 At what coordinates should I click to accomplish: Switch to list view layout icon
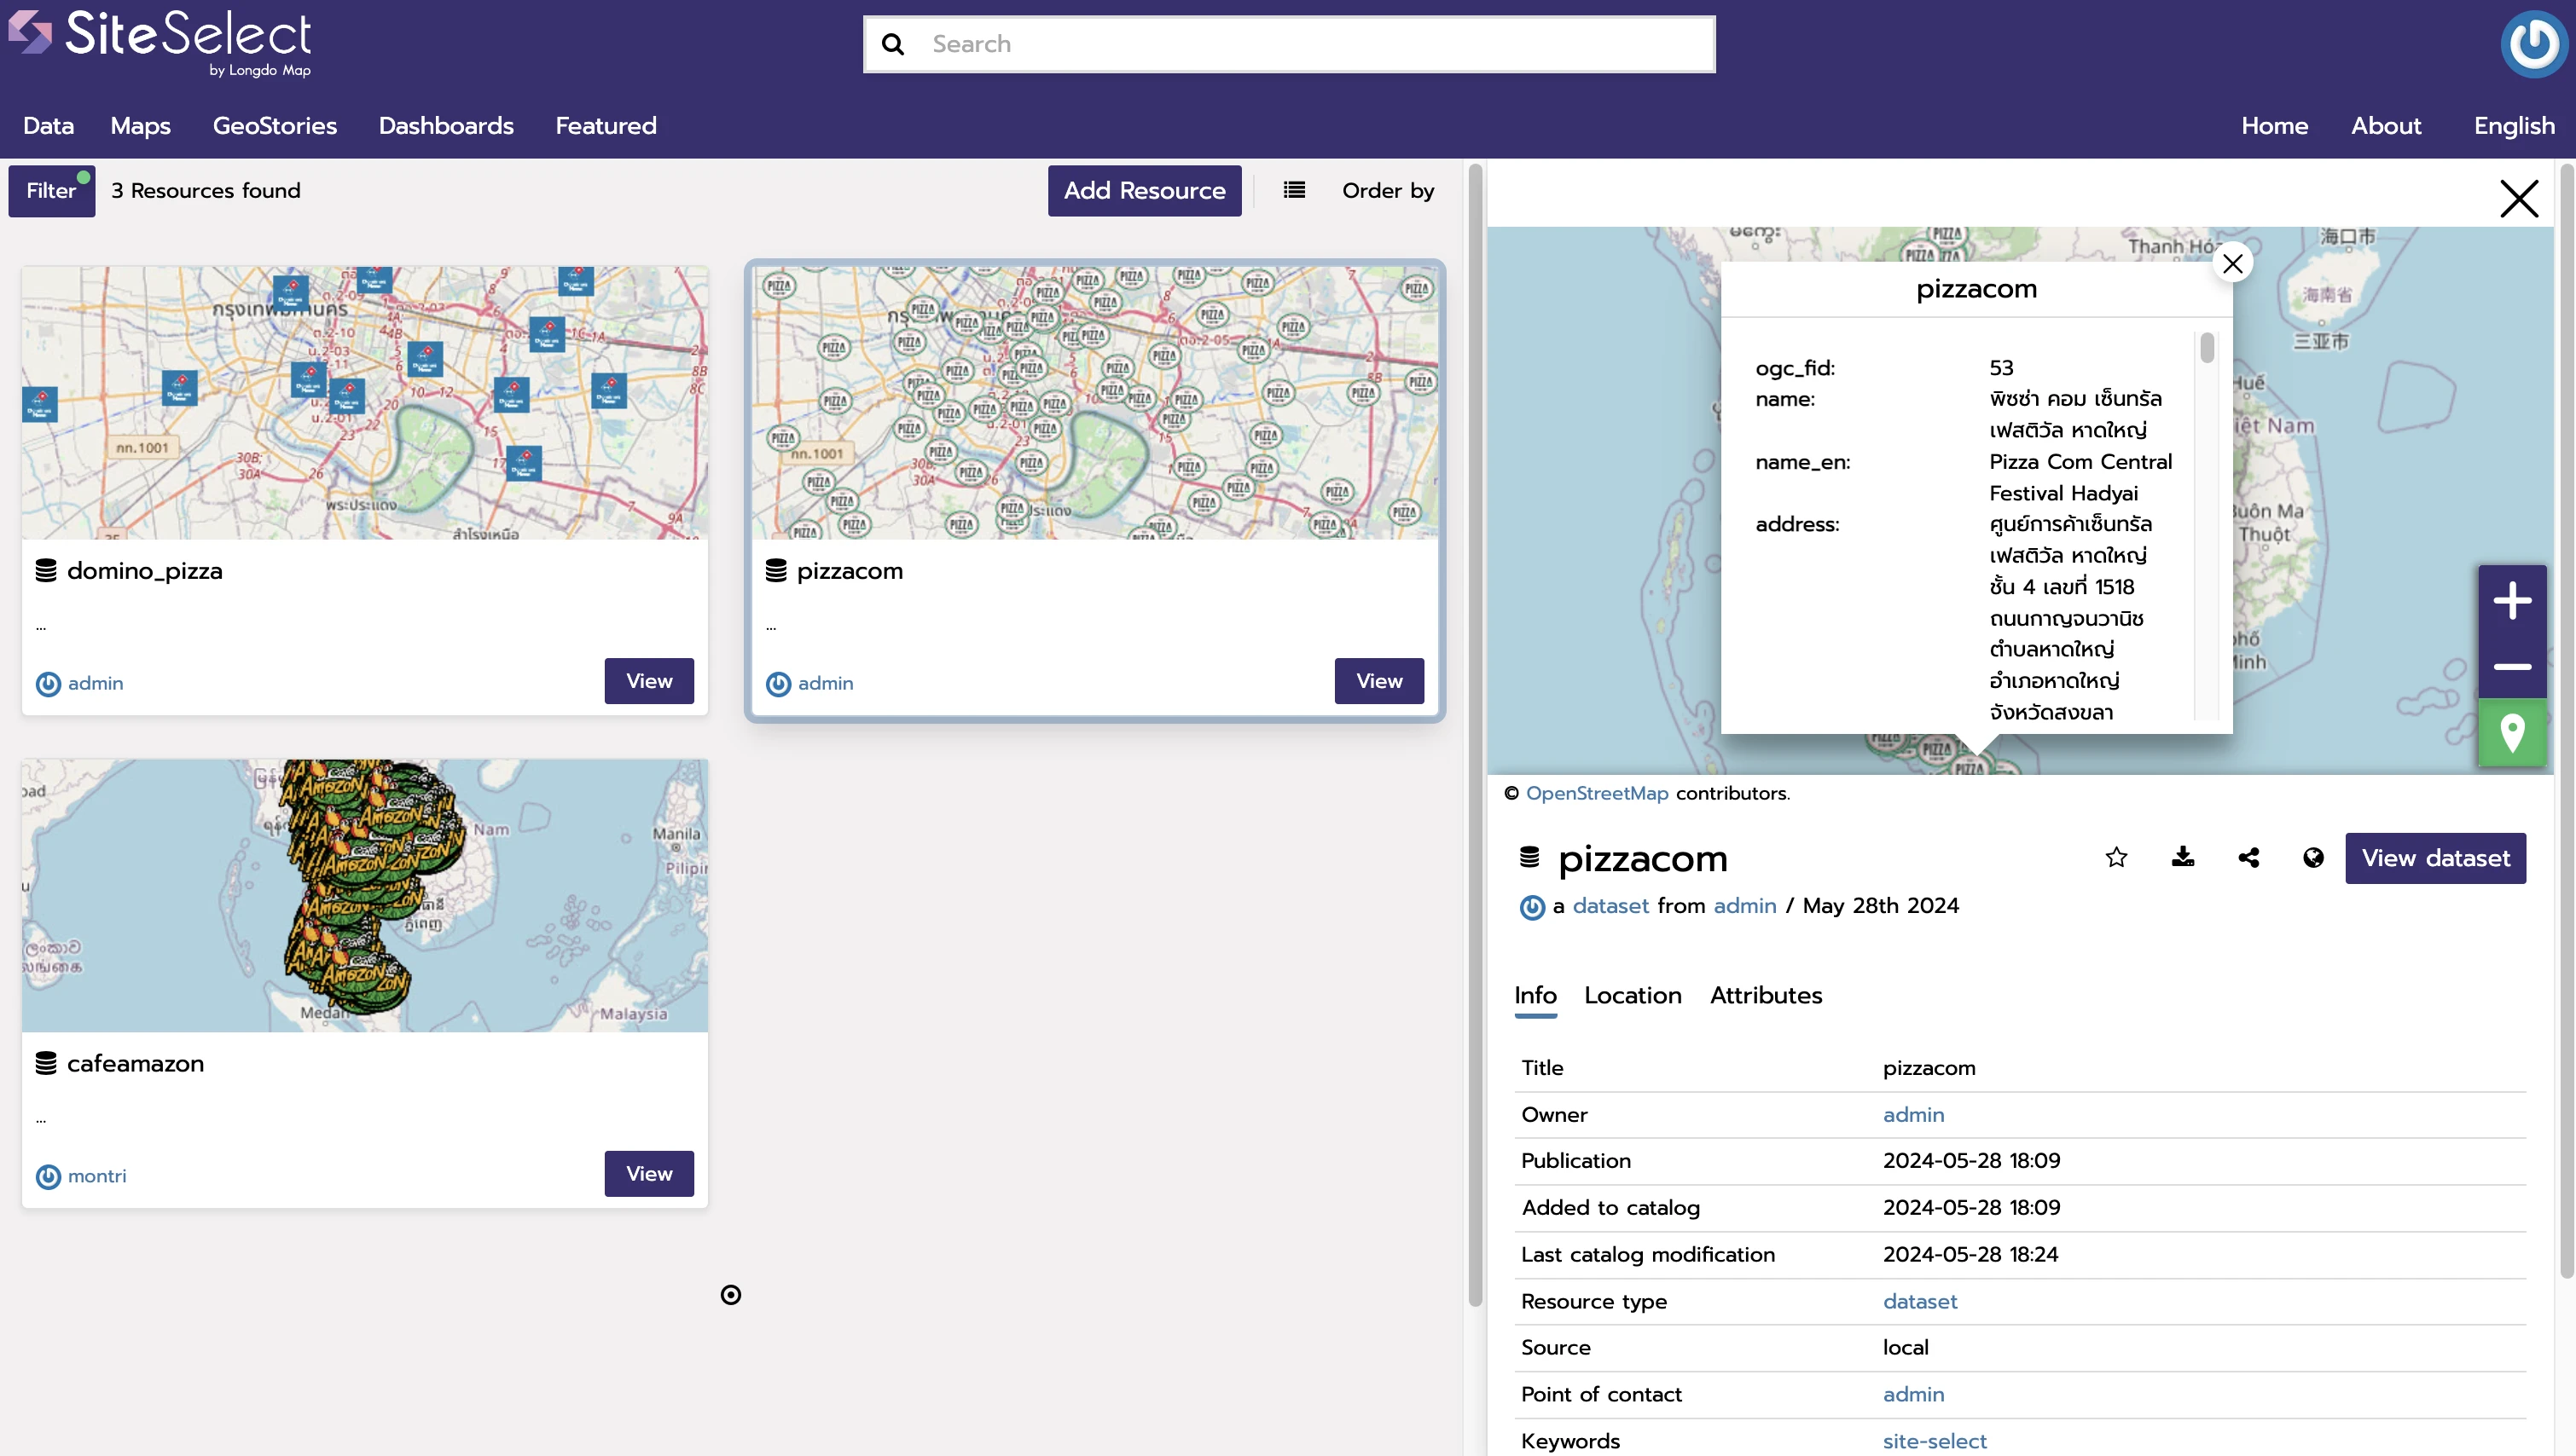click(1293, 190)
